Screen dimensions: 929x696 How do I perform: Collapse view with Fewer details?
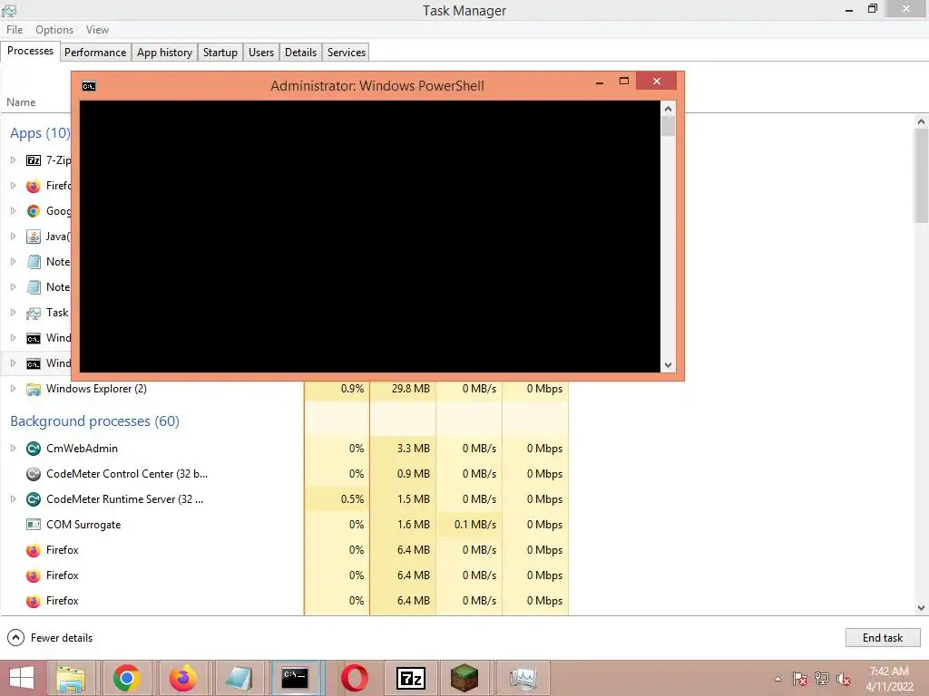point(50,637)
